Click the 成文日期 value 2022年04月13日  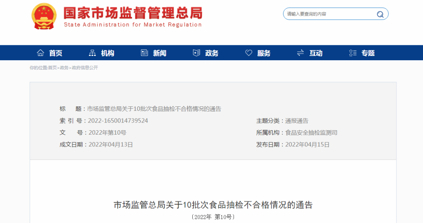(x=110, y=145)
